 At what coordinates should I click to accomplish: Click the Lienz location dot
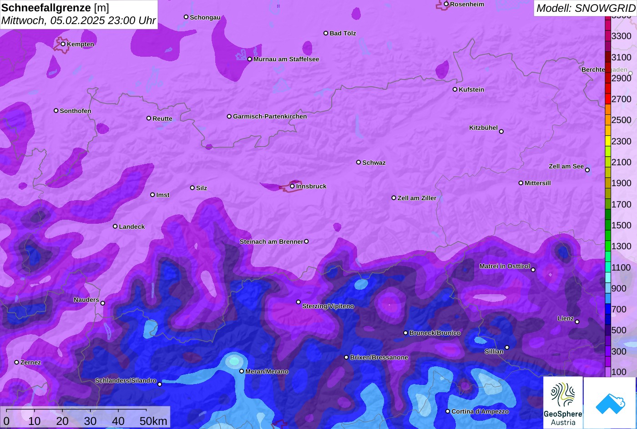tap(577, 322)
